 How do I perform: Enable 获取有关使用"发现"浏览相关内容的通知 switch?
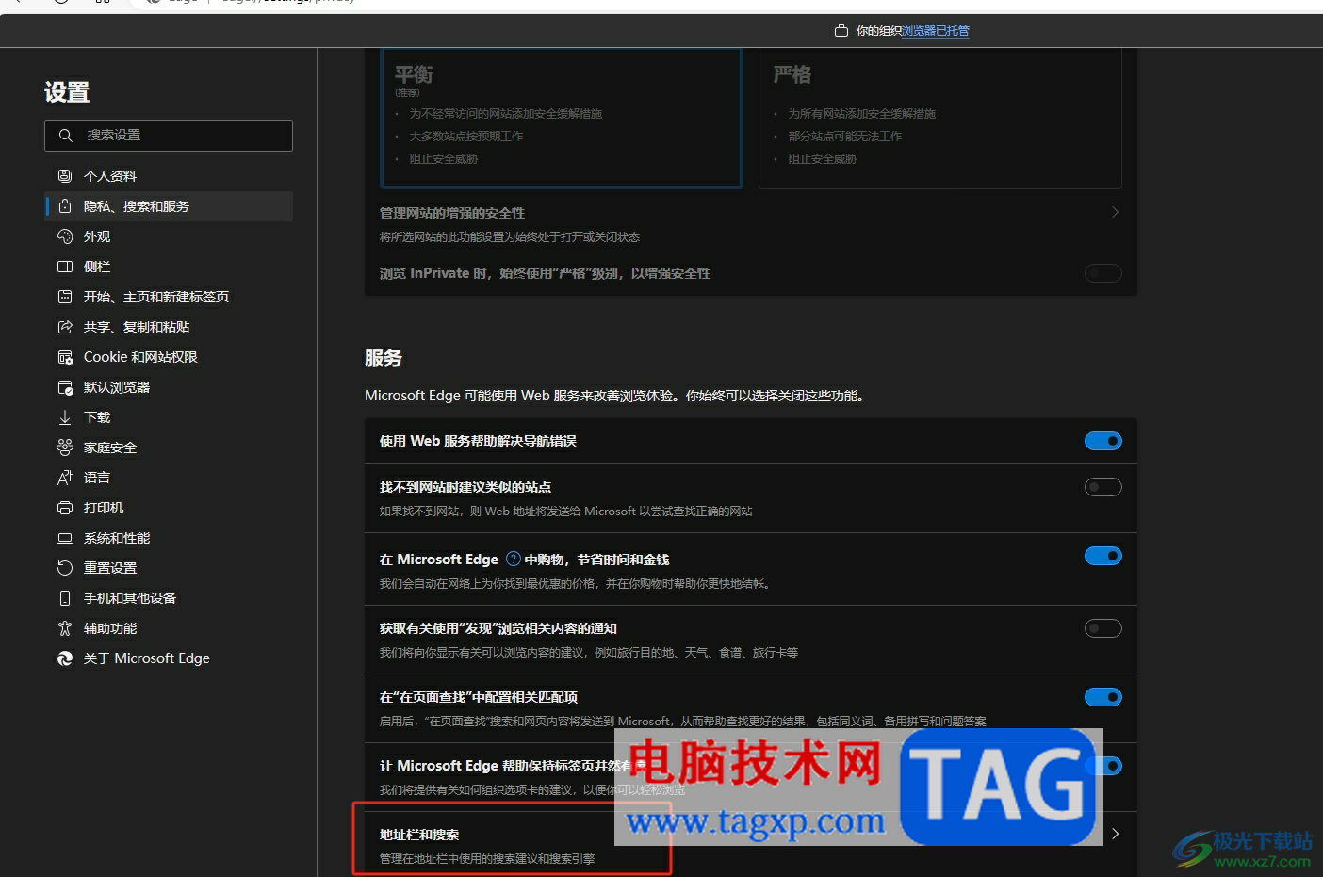click(1103, 628)
